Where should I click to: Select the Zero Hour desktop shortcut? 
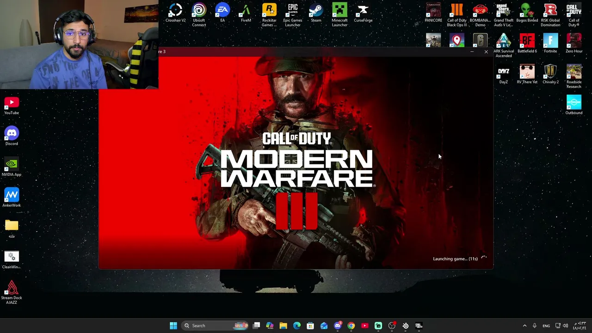[x=574, y=44]
